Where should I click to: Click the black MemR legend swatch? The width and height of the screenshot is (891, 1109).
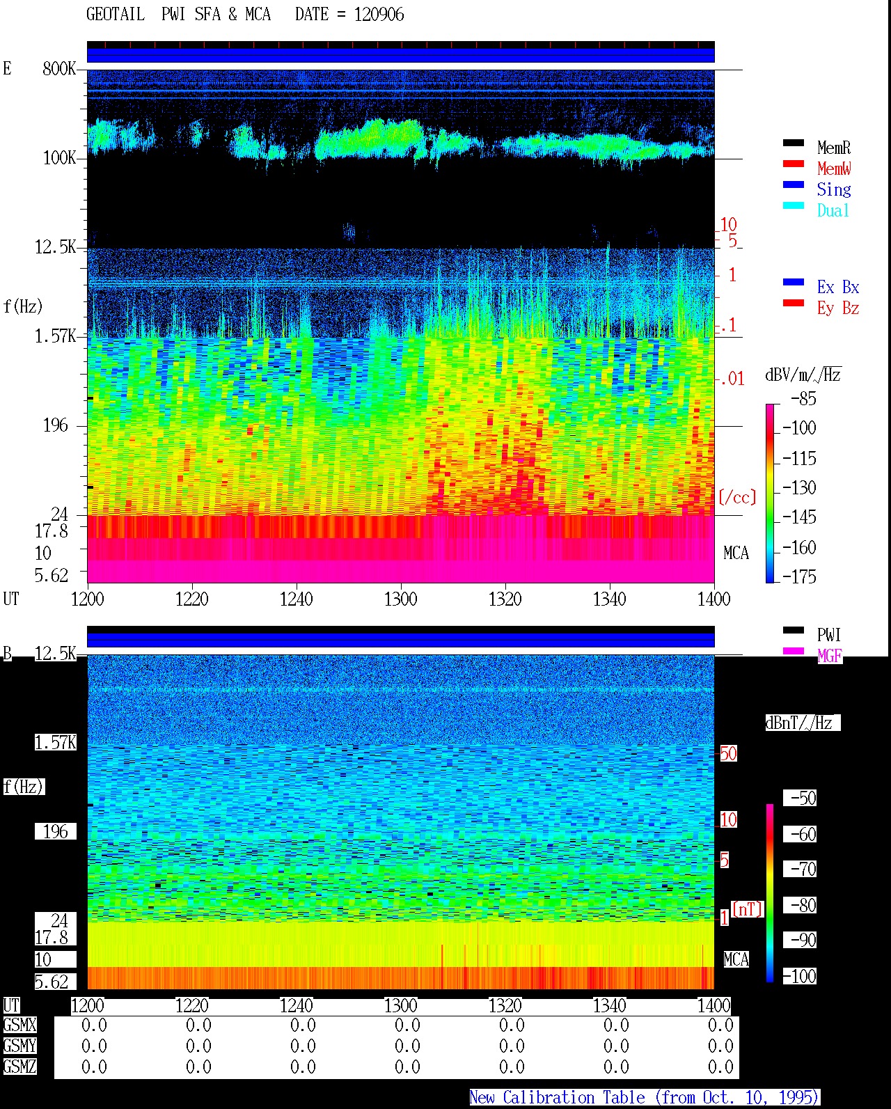pos(793,143)
